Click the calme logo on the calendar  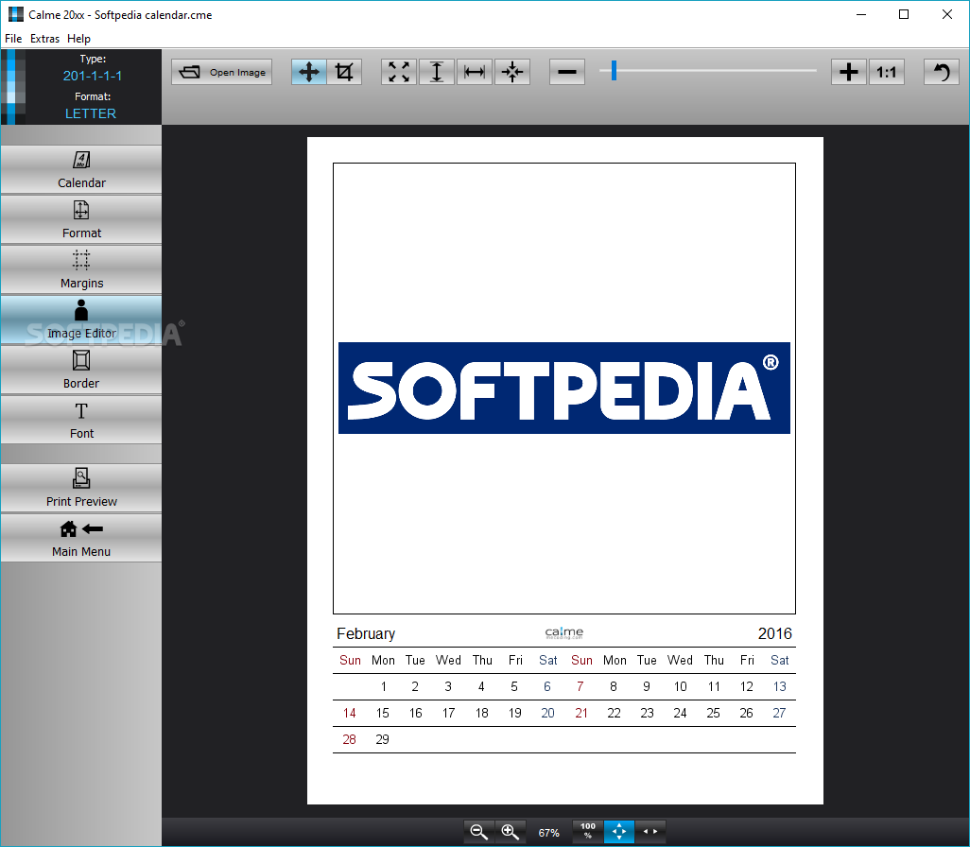[x=564, y=633]
